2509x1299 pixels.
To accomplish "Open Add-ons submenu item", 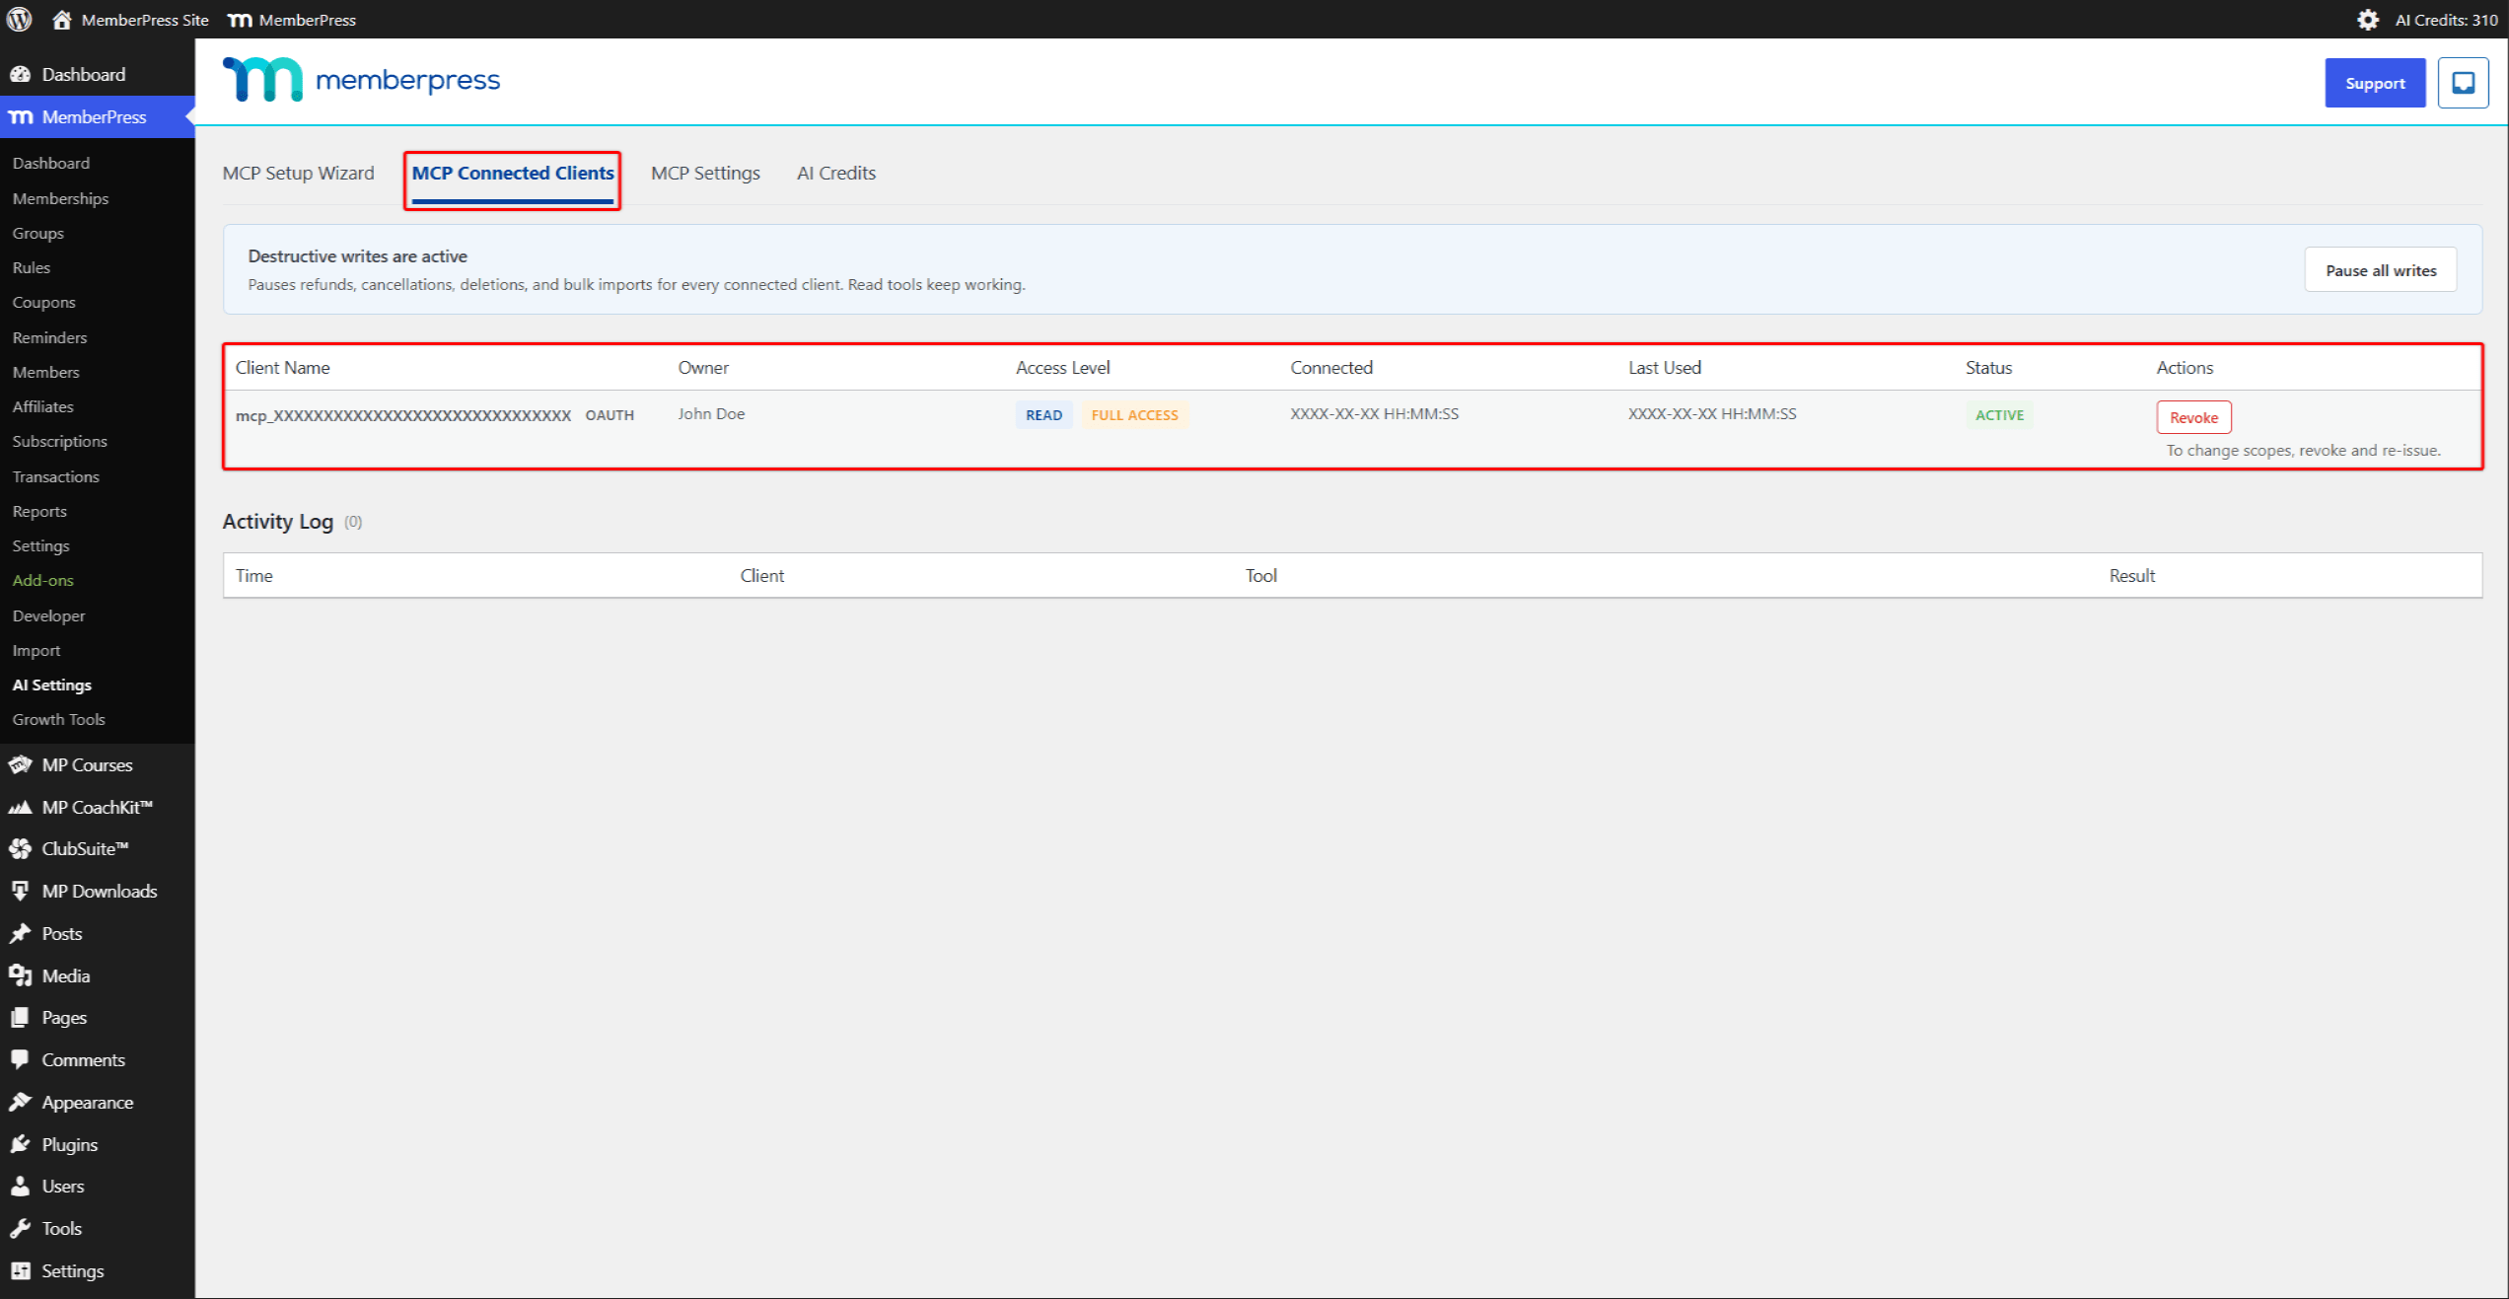I will point(42,580).
